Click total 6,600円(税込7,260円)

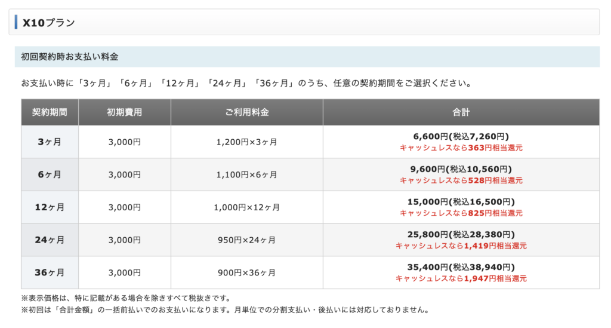(461, 136)
